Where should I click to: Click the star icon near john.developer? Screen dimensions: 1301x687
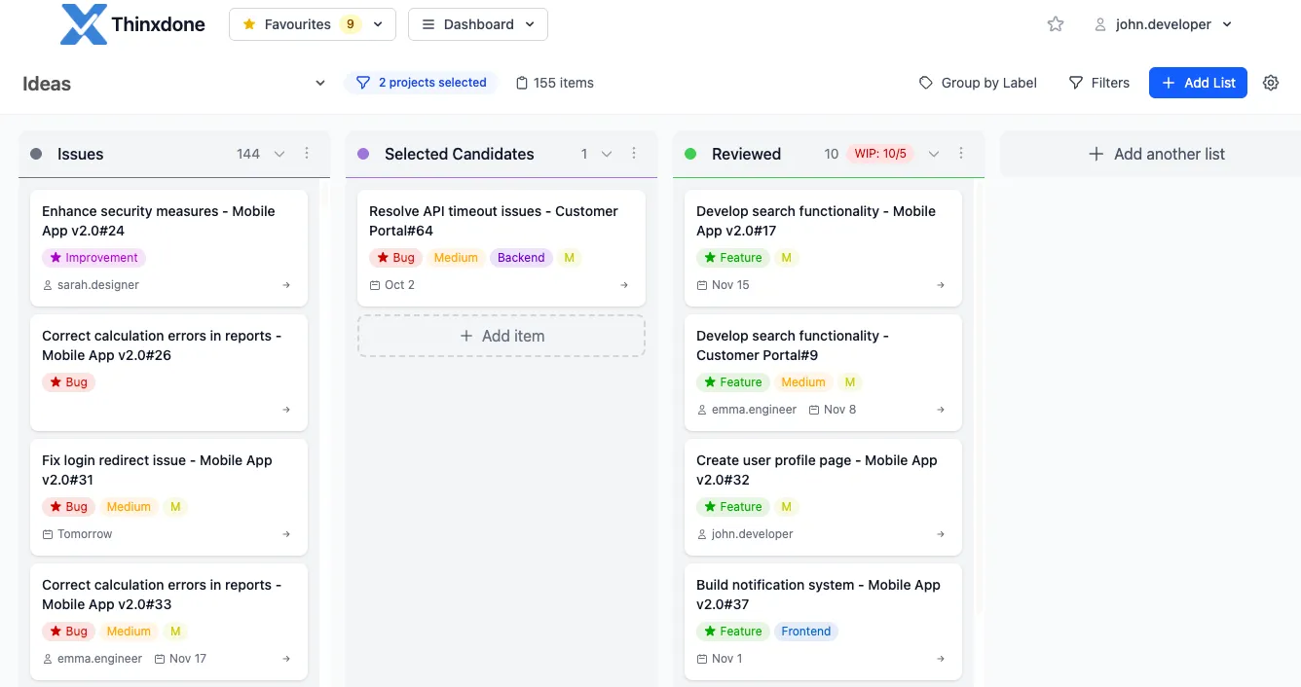click(x=1056, y=23)
